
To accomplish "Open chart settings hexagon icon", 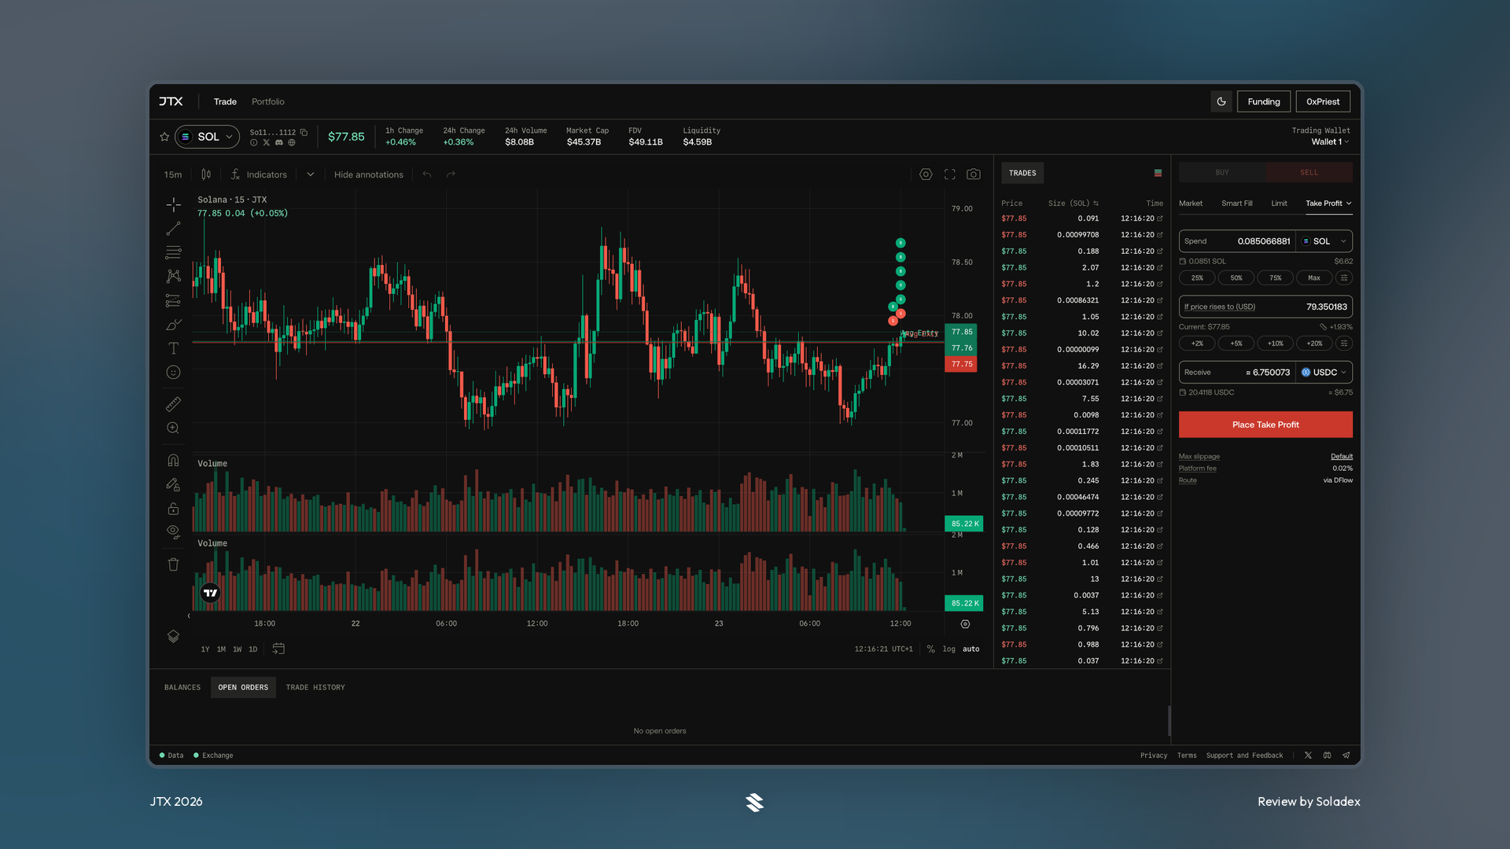I will click(926, 175).
